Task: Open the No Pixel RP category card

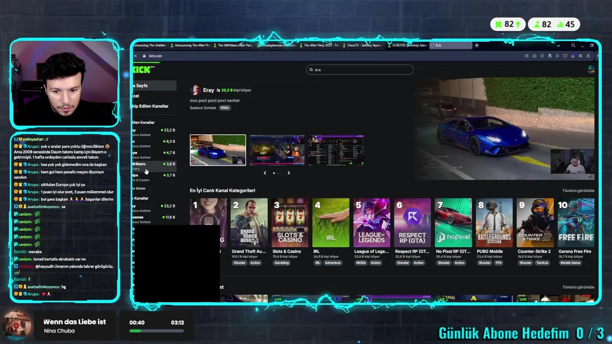Action: [x=453, y=223]
